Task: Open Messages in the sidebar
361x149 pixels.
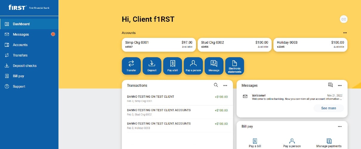Action: coord(21,34)
